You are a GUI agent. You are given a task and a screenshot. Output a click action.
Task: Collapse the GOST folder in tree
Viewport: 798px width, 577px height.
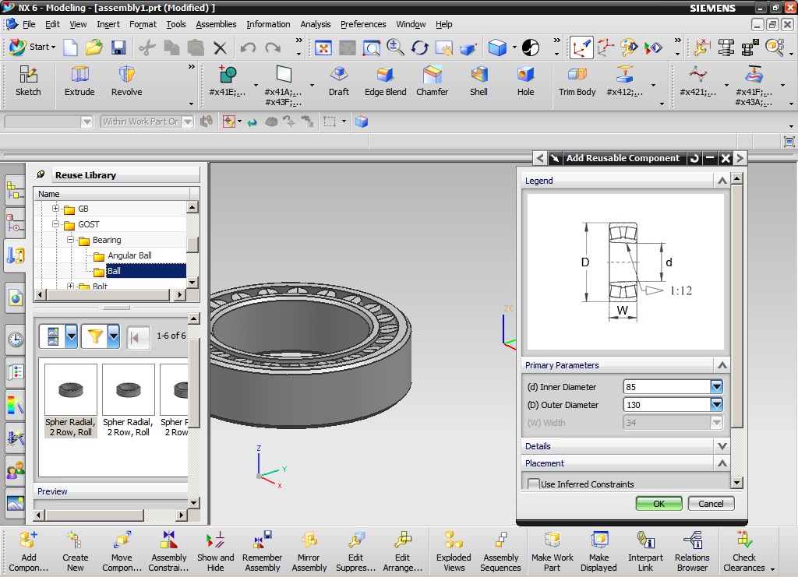55,223
